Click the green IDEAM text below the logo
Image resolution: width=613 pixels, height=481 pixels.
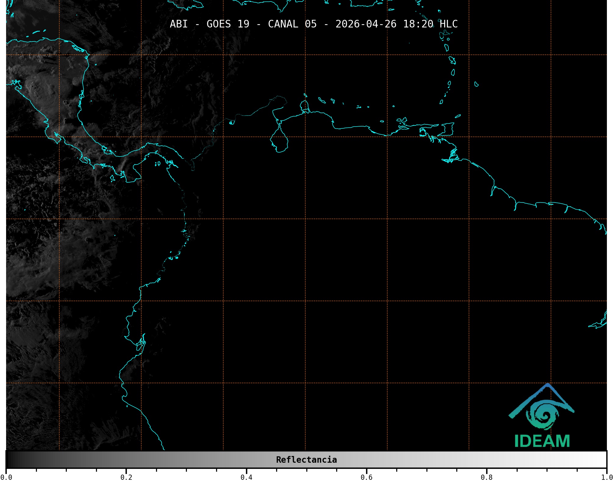[542, 441]
